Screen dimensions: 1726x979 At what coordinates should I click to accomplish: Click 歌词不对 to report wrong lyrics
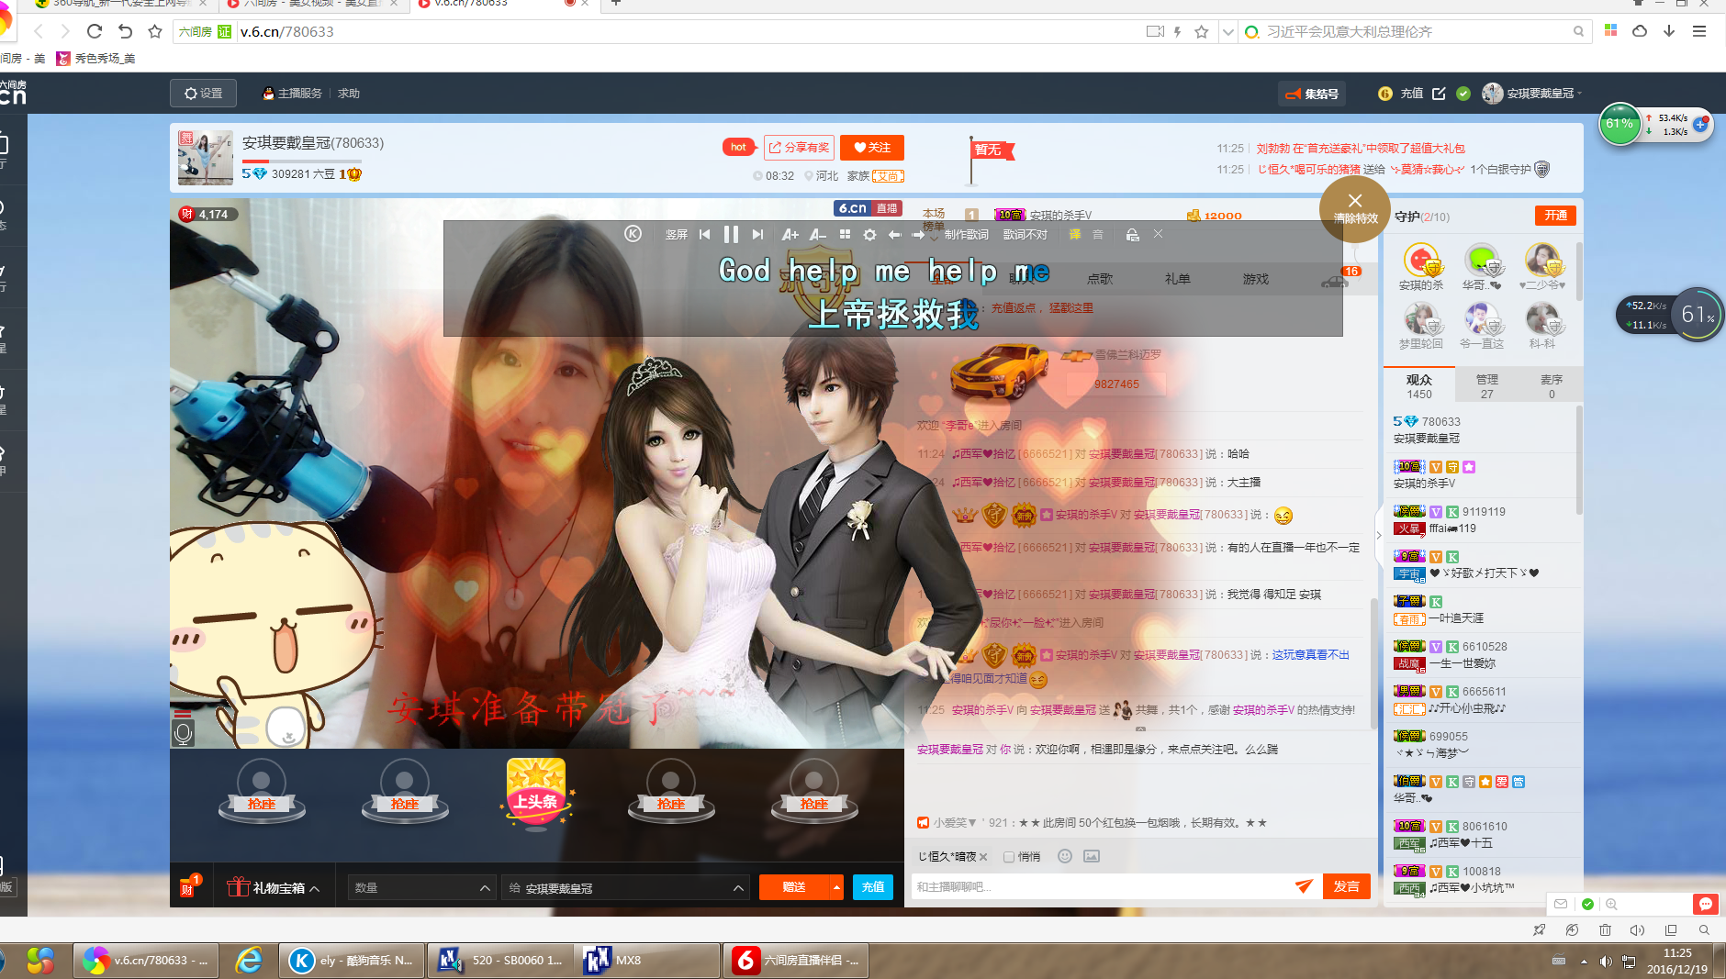(x=1025, y=235)
